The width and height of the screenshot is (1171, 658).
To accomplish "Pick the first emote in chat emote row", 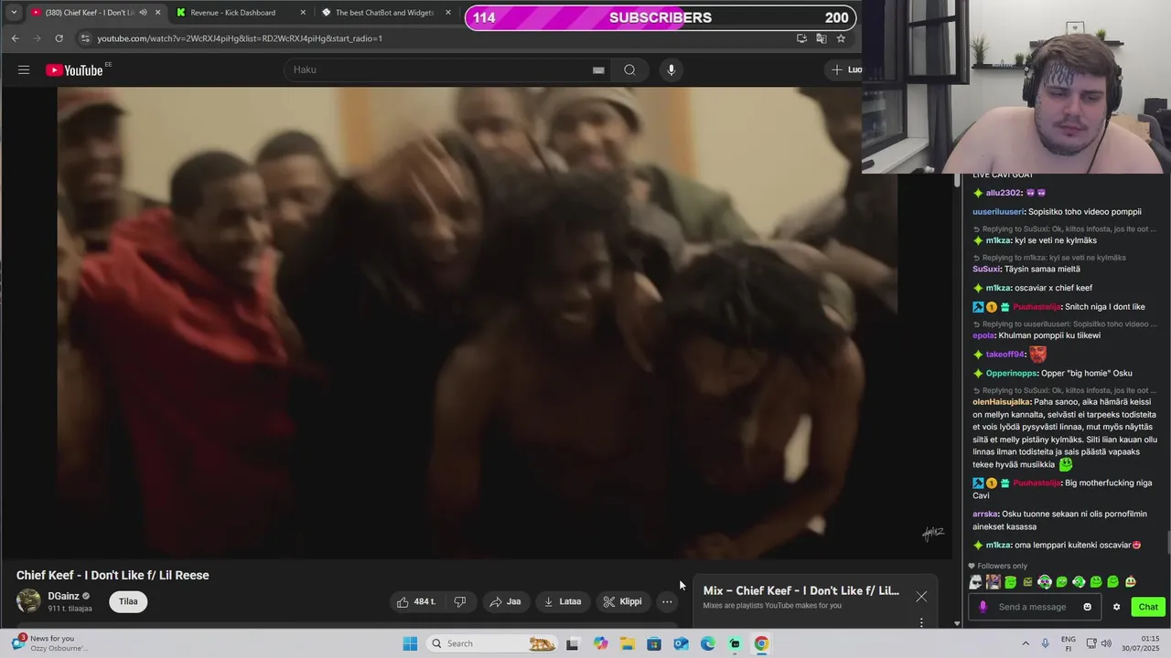I will [976, 582].
